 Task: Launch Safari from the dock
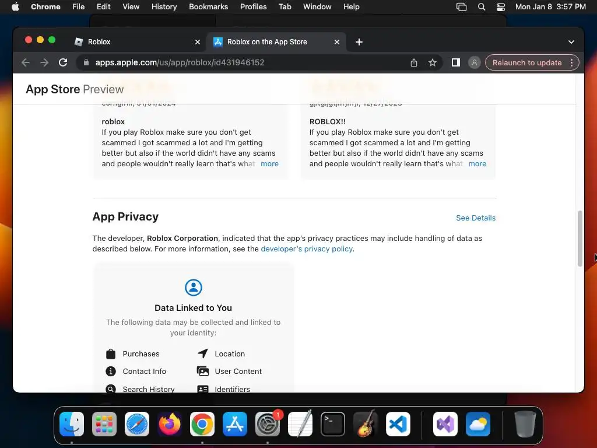[x=137, y=424]
